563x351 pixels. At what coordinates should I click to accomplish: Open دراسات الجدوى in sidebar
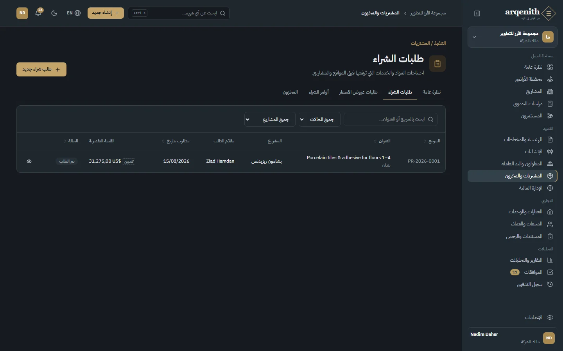pos(513,104)
